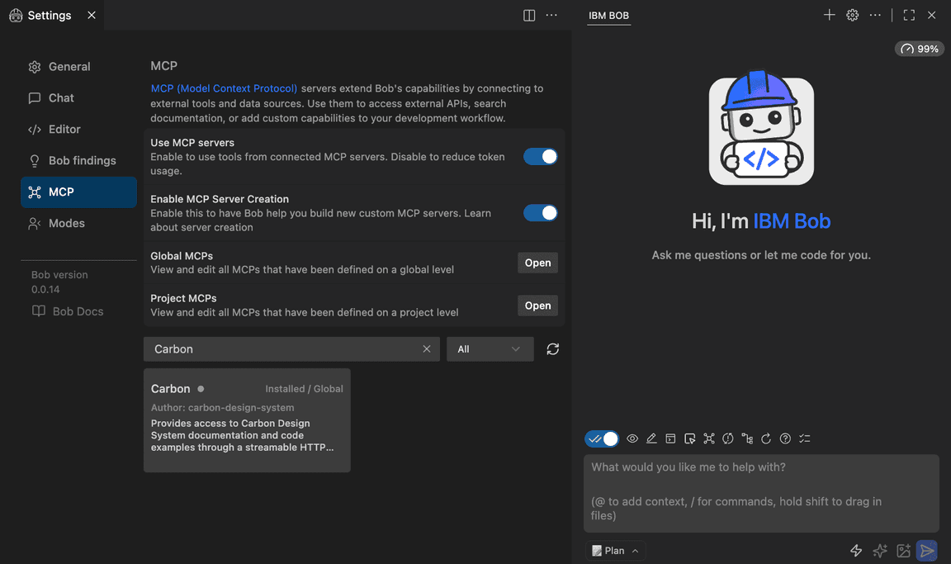951x564 pixels.
Task: Start a new chat with plus icon
Action: click(x=830, y=15)
